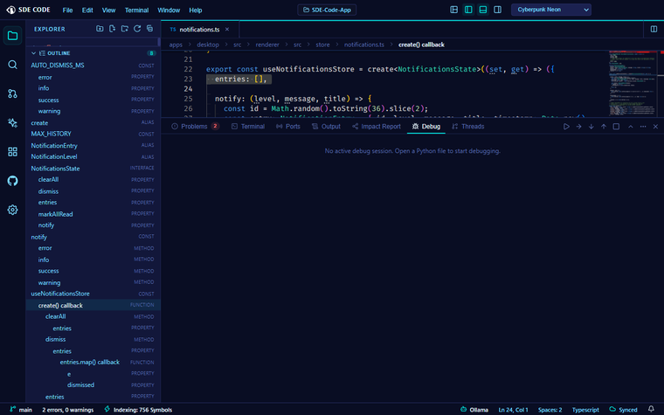Open Source Control view in activity bar
Screen dimensions: 664x415
pyautogui.click(x=12, y=93)
